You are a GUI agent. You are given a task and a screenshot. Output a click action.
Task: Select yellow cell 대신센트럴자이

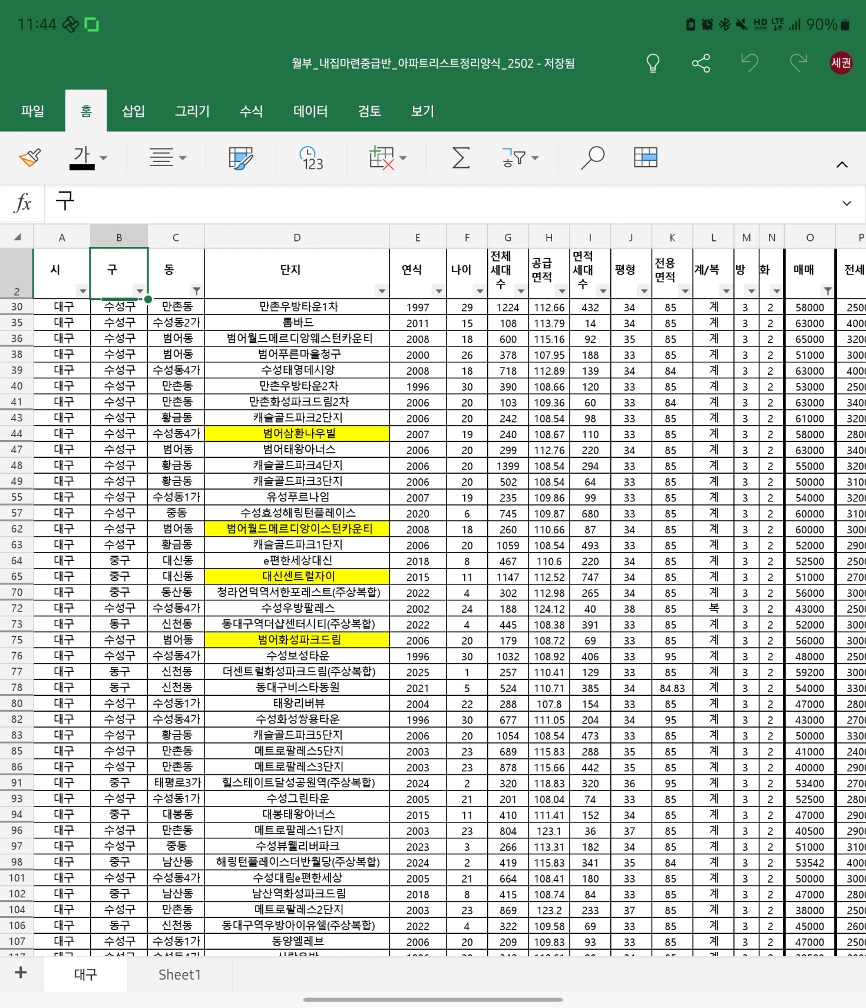tap(297, 577)
